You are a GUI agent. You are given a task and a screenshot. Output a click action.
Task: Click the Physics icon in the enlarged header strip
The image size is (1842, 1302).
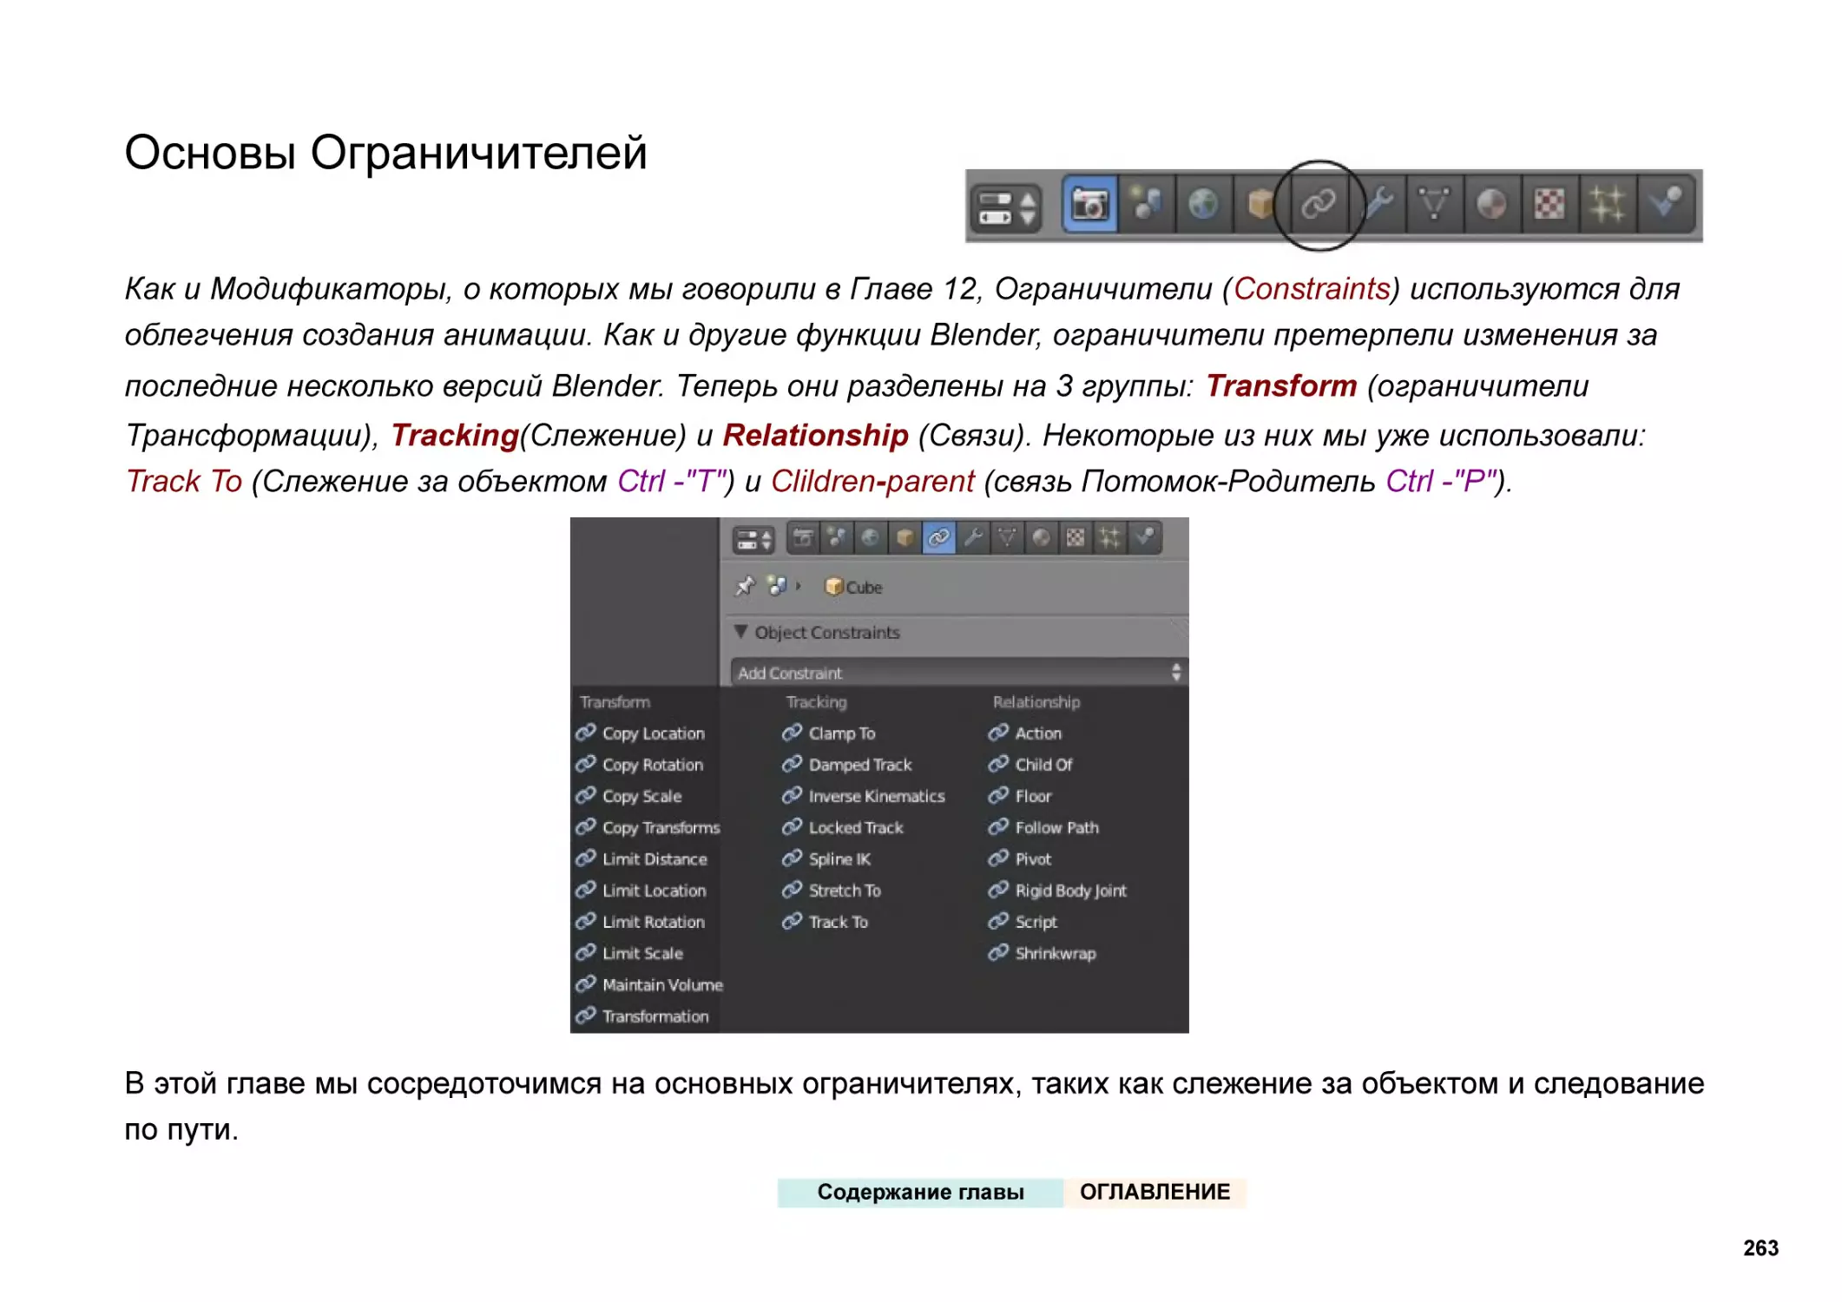pos(1666,204)
